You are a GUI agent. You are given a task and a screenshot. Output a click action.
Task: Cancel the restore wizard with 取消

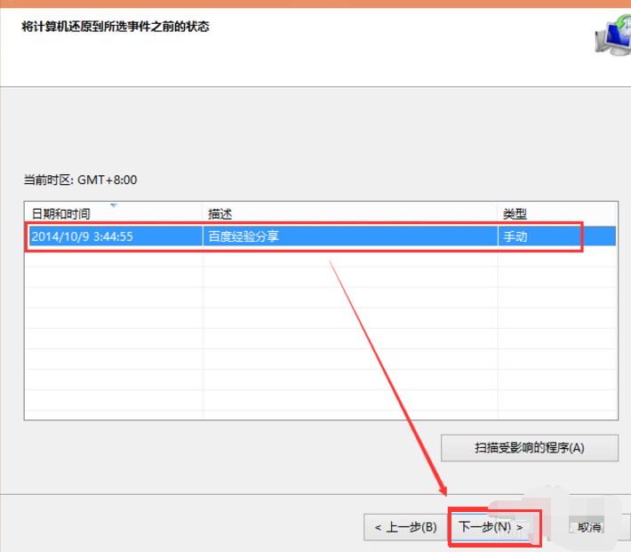[x=587, y=526]
